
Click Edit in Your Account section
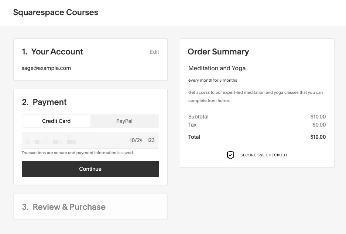[154, 52]
